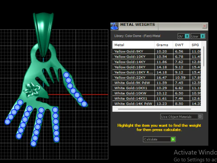Image resolution: width=217 pixels, height=163 pixels.
Task: Select the pendant bail at the top
Action: pyautogui.click(x=43, y=34)
